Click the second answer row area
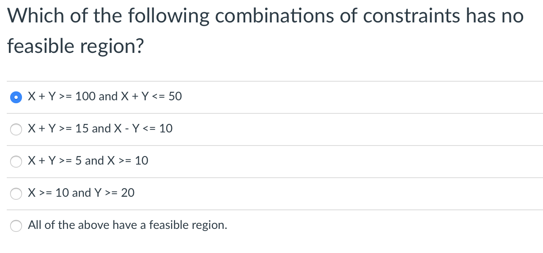Viewport: 543px width, 253px height. (x=271, y=129)
